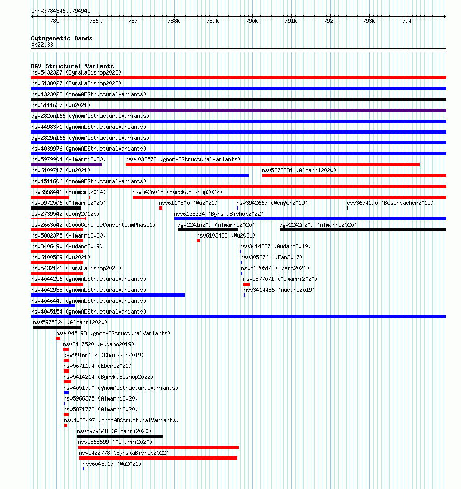
Task: Click the Cytogenetic Bands track title
Action: pyautogui.click(x=62, y=38)
